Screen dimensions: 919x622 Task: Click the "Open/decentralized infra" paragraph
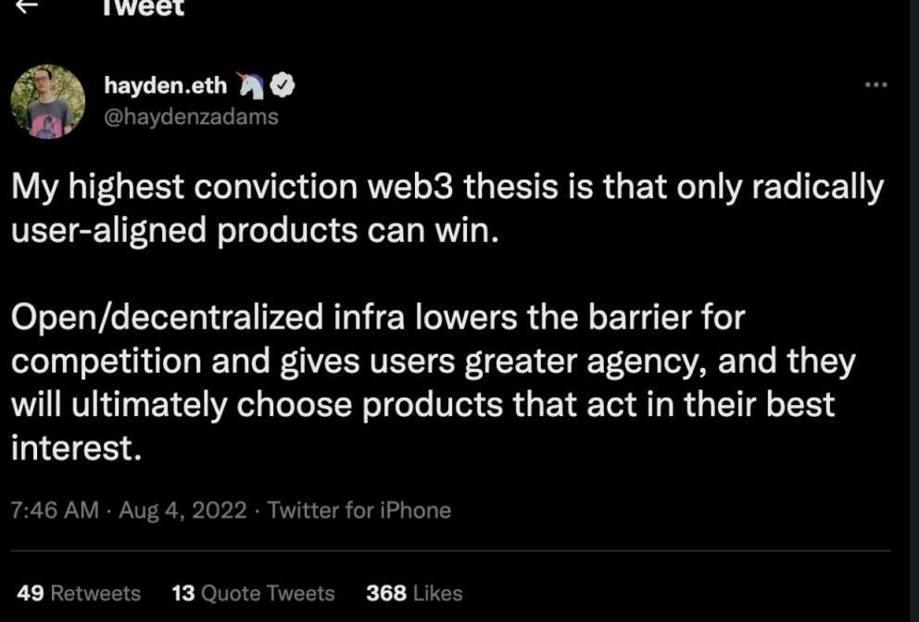coord(378,318)
